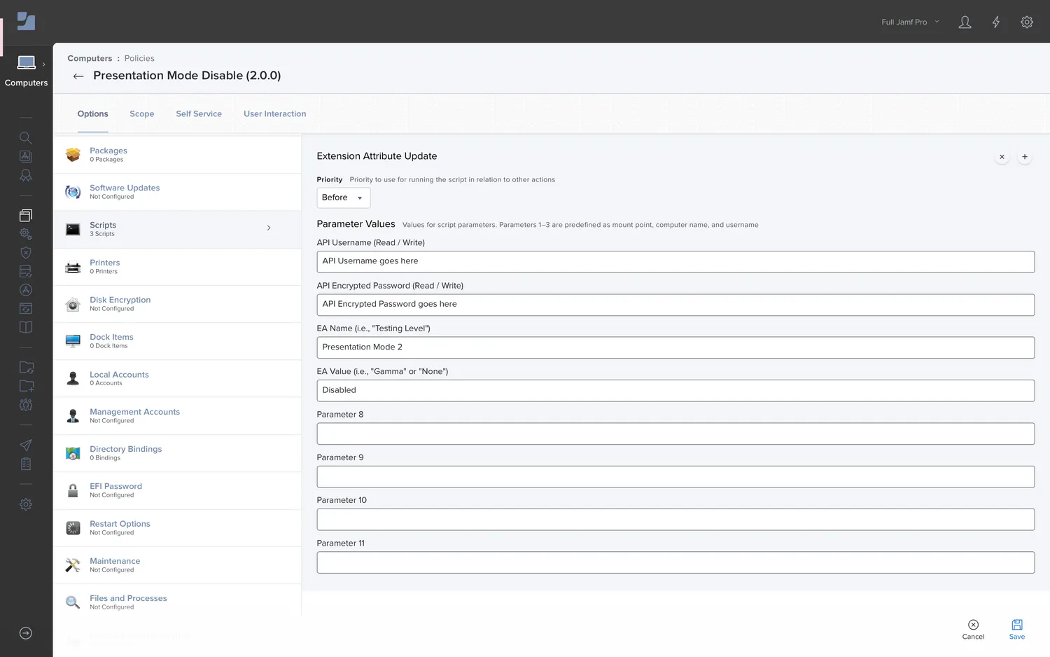This screenshot has height=657, width=1050.
Task: Open the sidebar gear management settings icon
Action: coord(26,504)
